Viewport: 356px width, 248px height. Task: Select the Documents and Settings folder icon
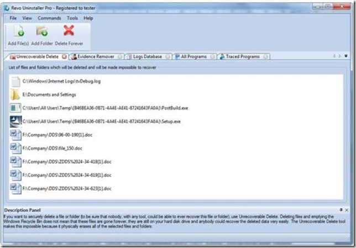click(15, 95)
